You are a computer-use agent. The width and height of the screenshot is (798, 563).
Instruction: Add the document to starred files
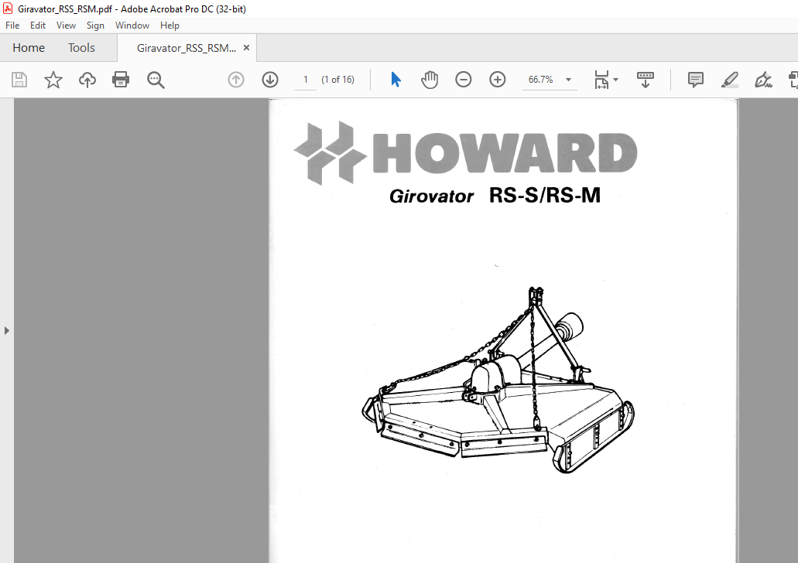tap(53, 80)
